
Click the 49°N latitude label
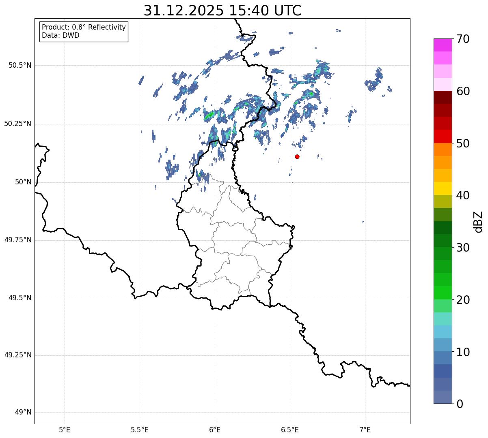pyautogui.click(x=23, y=412)
